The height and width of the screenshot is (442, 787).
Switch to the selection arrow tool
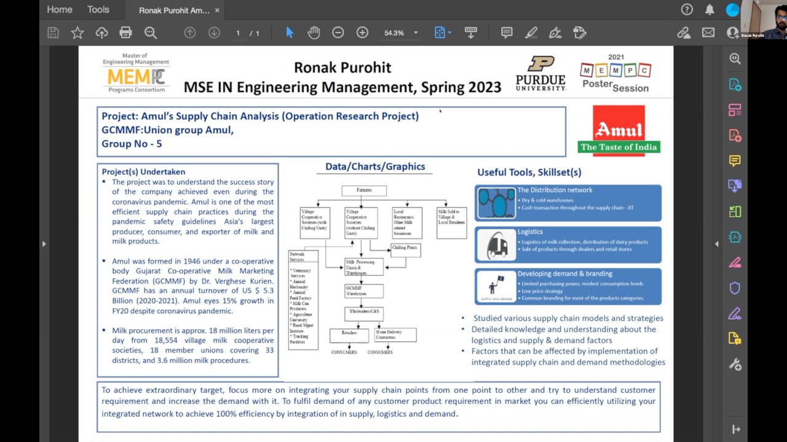(289, 33)
